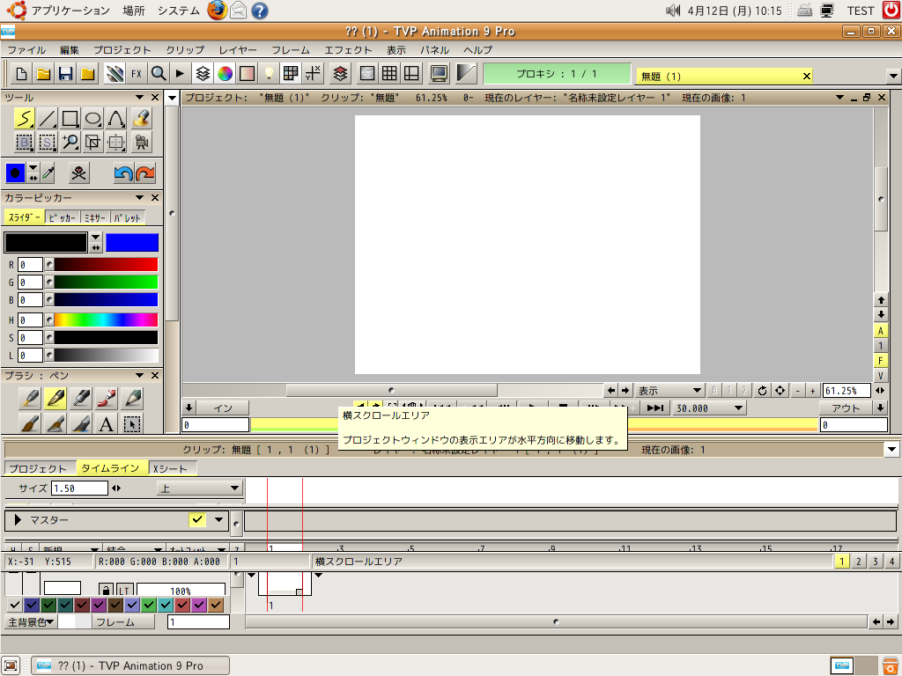The image size is (902, 676).
Task: Pick a color with the eyedropper
Action: click(48, 173)
